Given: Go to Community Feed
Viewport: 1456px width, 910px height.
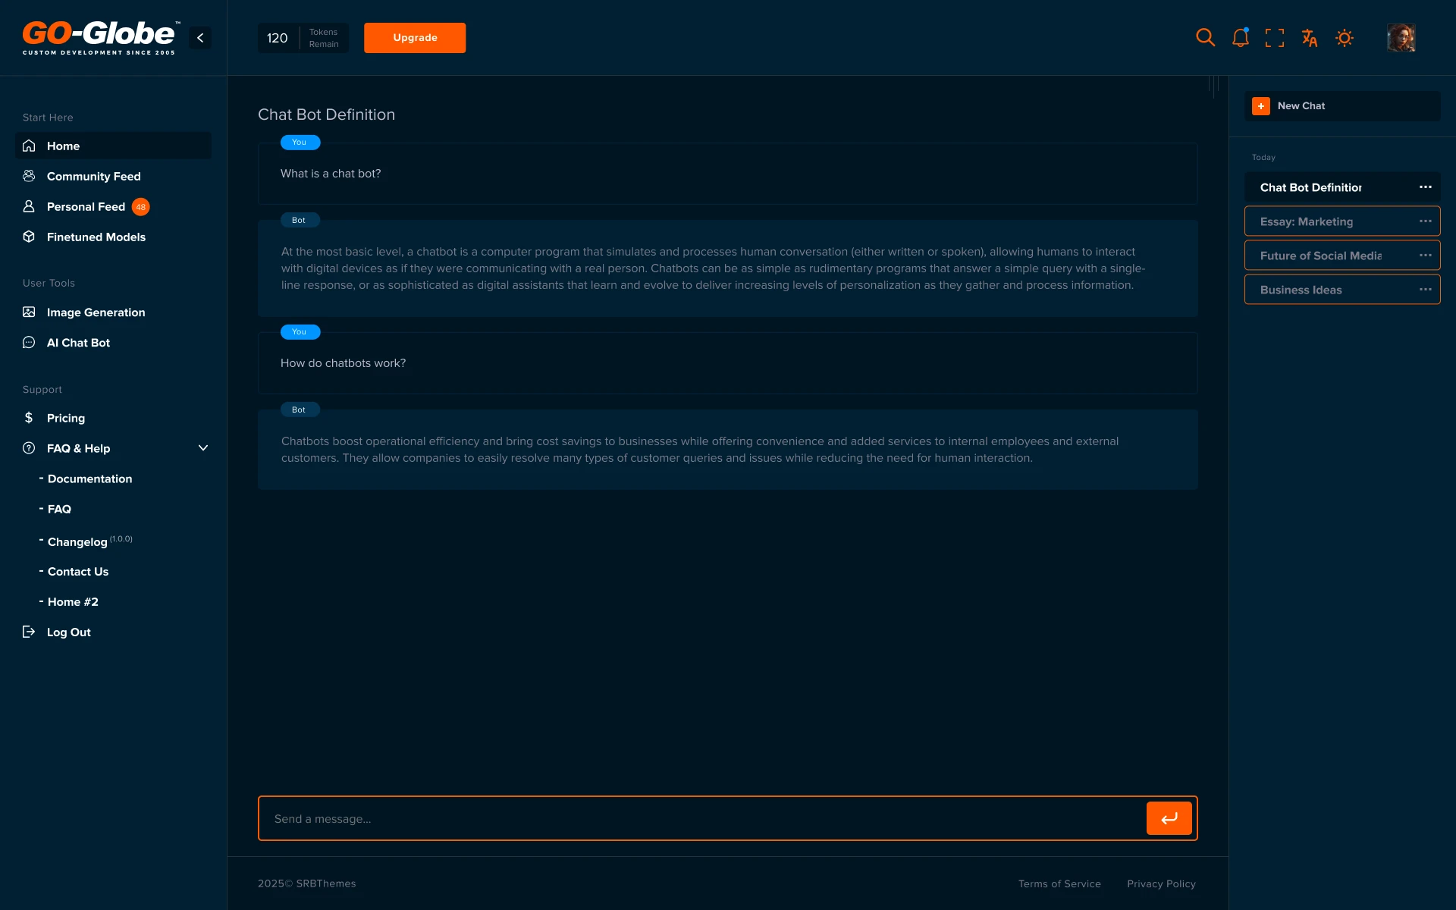Looking at the screenshot, I should pyautogui.click(x=93, y=176).
